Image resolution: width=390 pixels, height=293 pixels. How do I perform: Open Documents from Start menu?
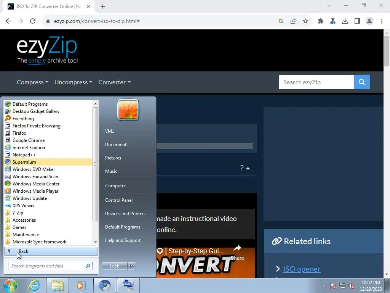[x=117, y=145]
